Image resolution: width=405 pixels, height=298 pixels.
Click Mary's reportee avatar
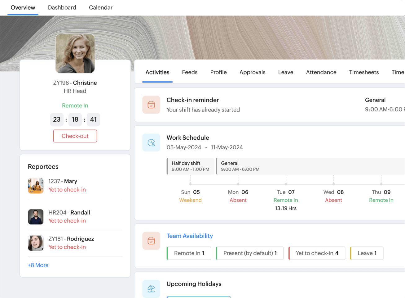pyautogui.click(x=36, y=186)
